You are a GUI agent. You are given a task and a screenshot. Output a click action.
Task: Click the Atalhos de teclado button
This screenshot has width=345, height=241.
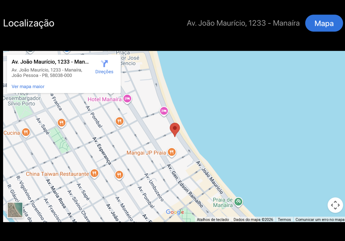pyautogui.click(x=213, y=220)
